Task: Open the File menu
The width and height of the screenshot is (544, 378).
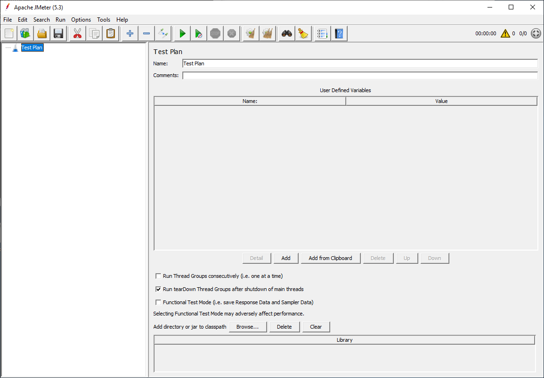Action: [x=8, y=20]
